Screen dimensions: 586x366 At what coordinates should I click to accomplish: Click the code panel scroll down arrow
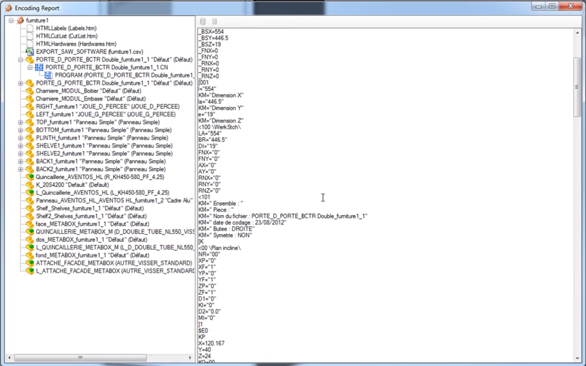[x=578, y=358]
